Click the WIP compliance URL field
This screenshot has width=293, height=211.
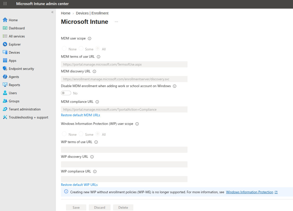[x=124, y=179]
